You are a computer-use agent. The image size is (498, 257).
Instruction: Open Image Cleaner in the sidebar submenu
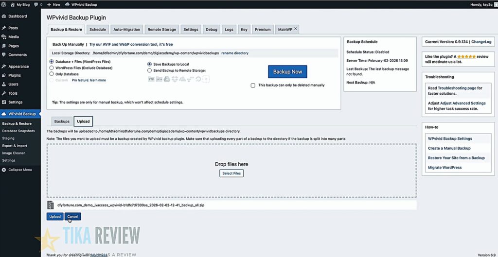click(x=14, y=153)
